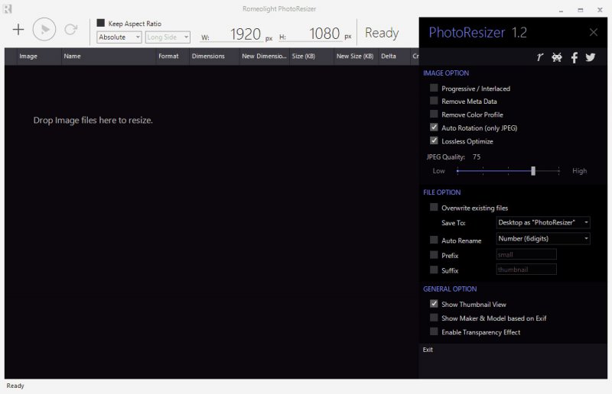Screen dimensions: 612x394
Task: Check Remove Color Profile
Action: click(x=434, y=115)
